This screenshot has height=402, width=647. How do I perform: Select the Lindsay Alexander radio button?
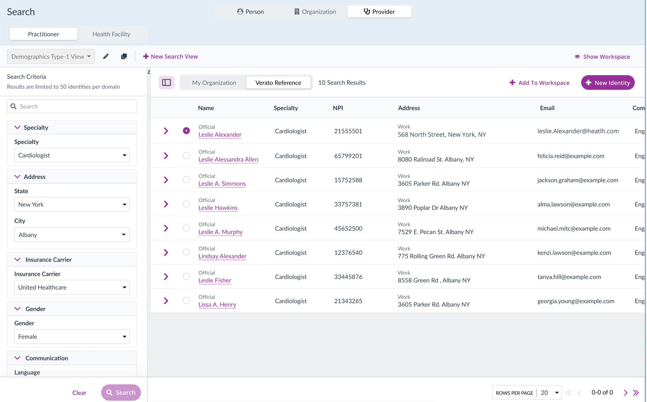click(x=186, y=252)
